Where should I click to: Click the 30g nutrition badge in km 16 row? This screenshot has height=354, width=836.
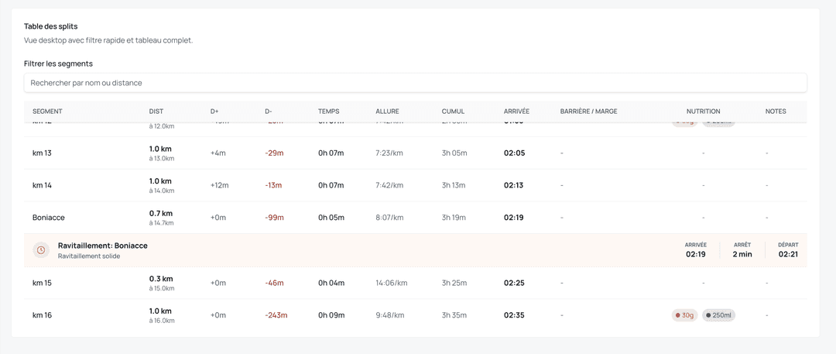point(684,315)
